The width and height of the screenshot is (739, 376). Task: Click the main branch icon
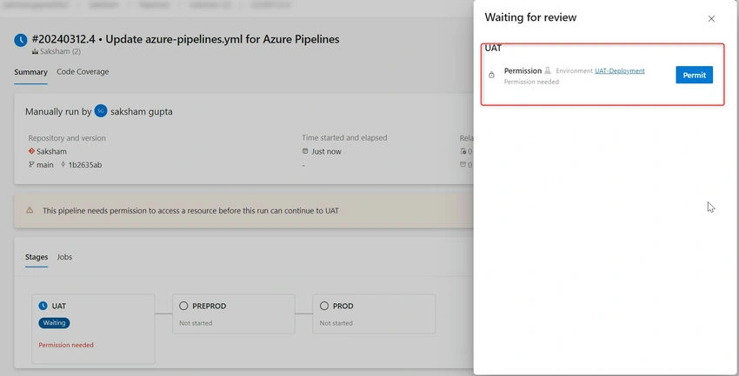[31, 165]
